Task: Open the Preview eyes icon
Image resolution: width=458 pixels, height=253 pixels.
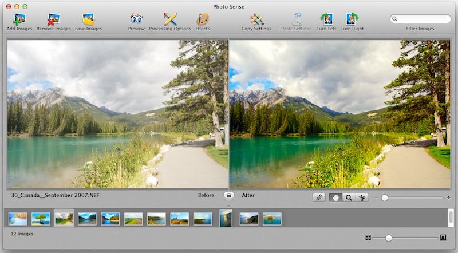Action: [136, 19]
